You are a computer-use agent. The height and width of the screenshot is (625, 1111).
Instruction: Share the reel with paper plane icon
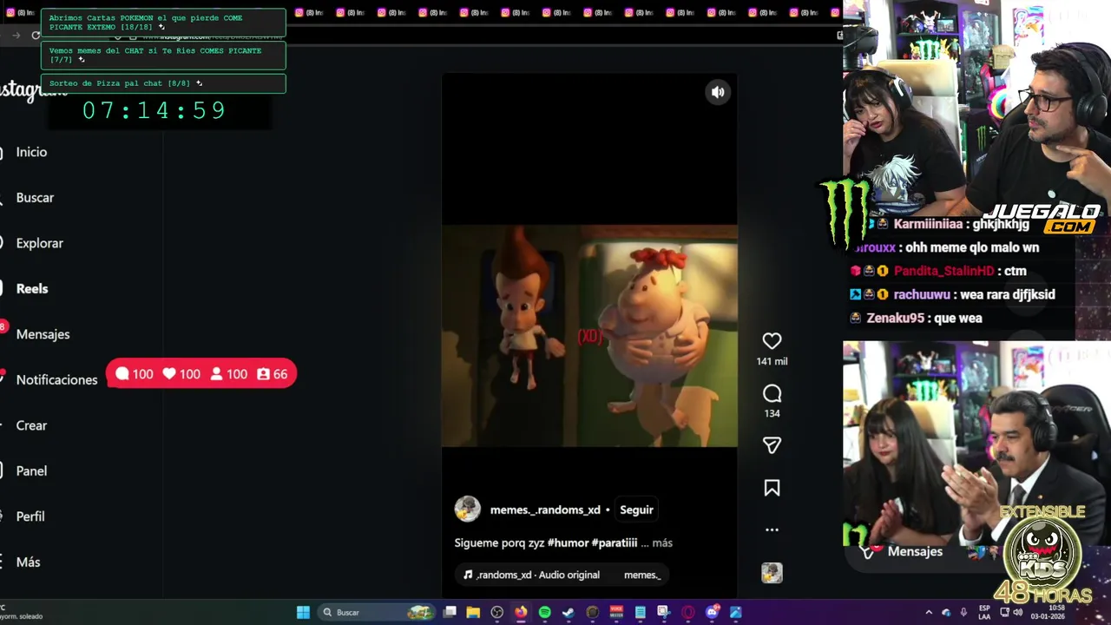(x=772, y=445)
